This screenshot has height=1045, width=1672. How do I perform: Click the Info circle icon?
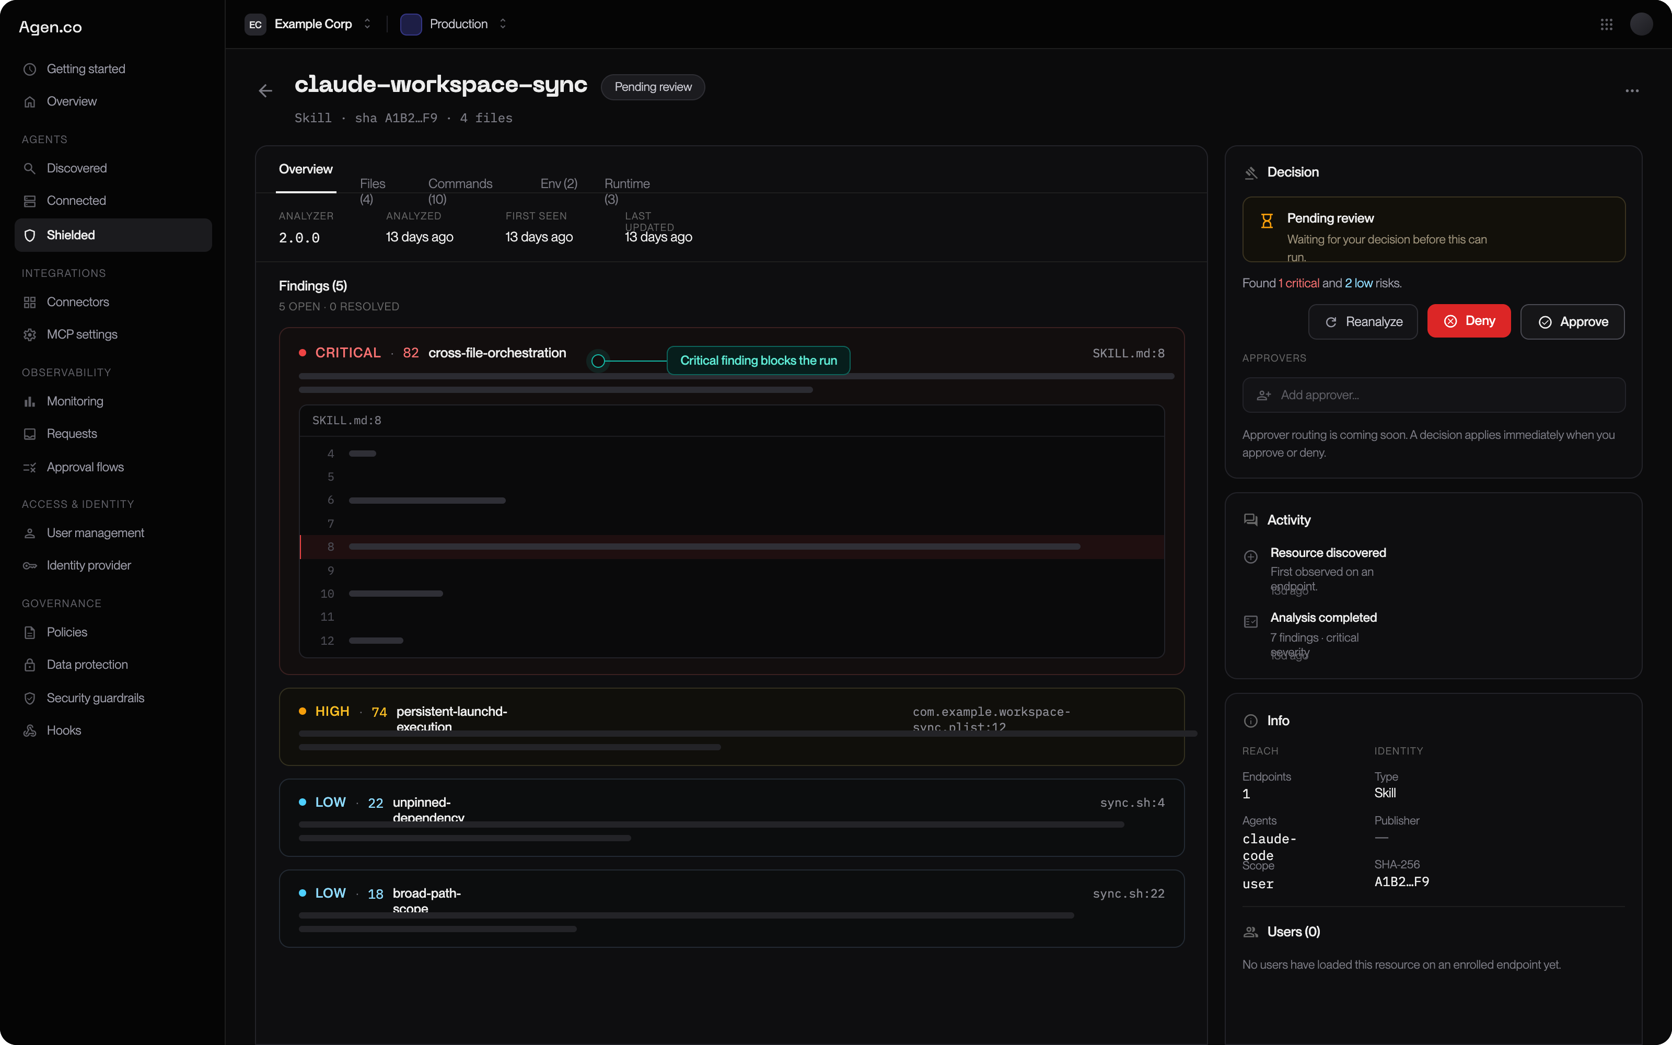(1250, 721)
